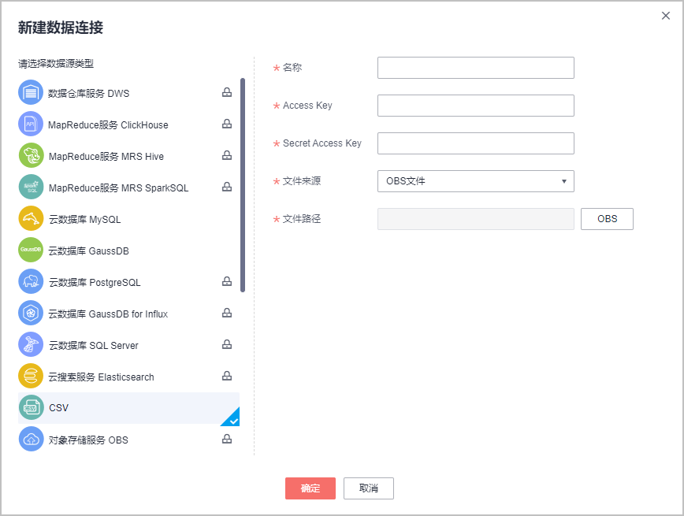The height and width of the screenshot is (516, 684).
Task: Click the Elasticsearch yellow icon
Action: [x=31, y=376]
